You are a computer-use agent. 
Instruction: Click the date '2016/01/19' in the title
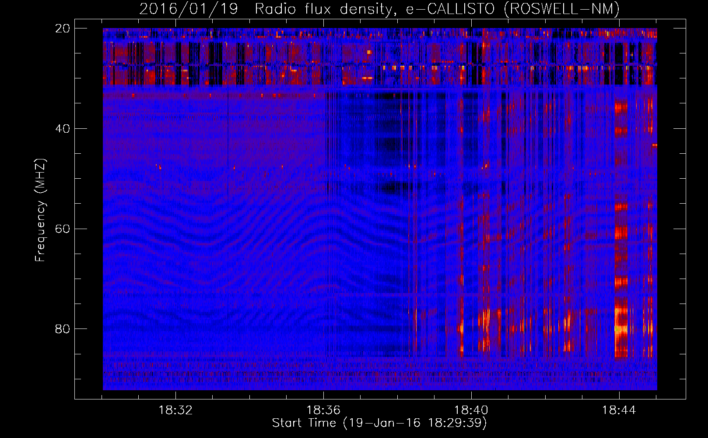point(189,9)
